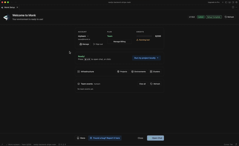239x146 pixels.
Task: Click Monk myteam status bar entry
Action: tap(19, 145)
